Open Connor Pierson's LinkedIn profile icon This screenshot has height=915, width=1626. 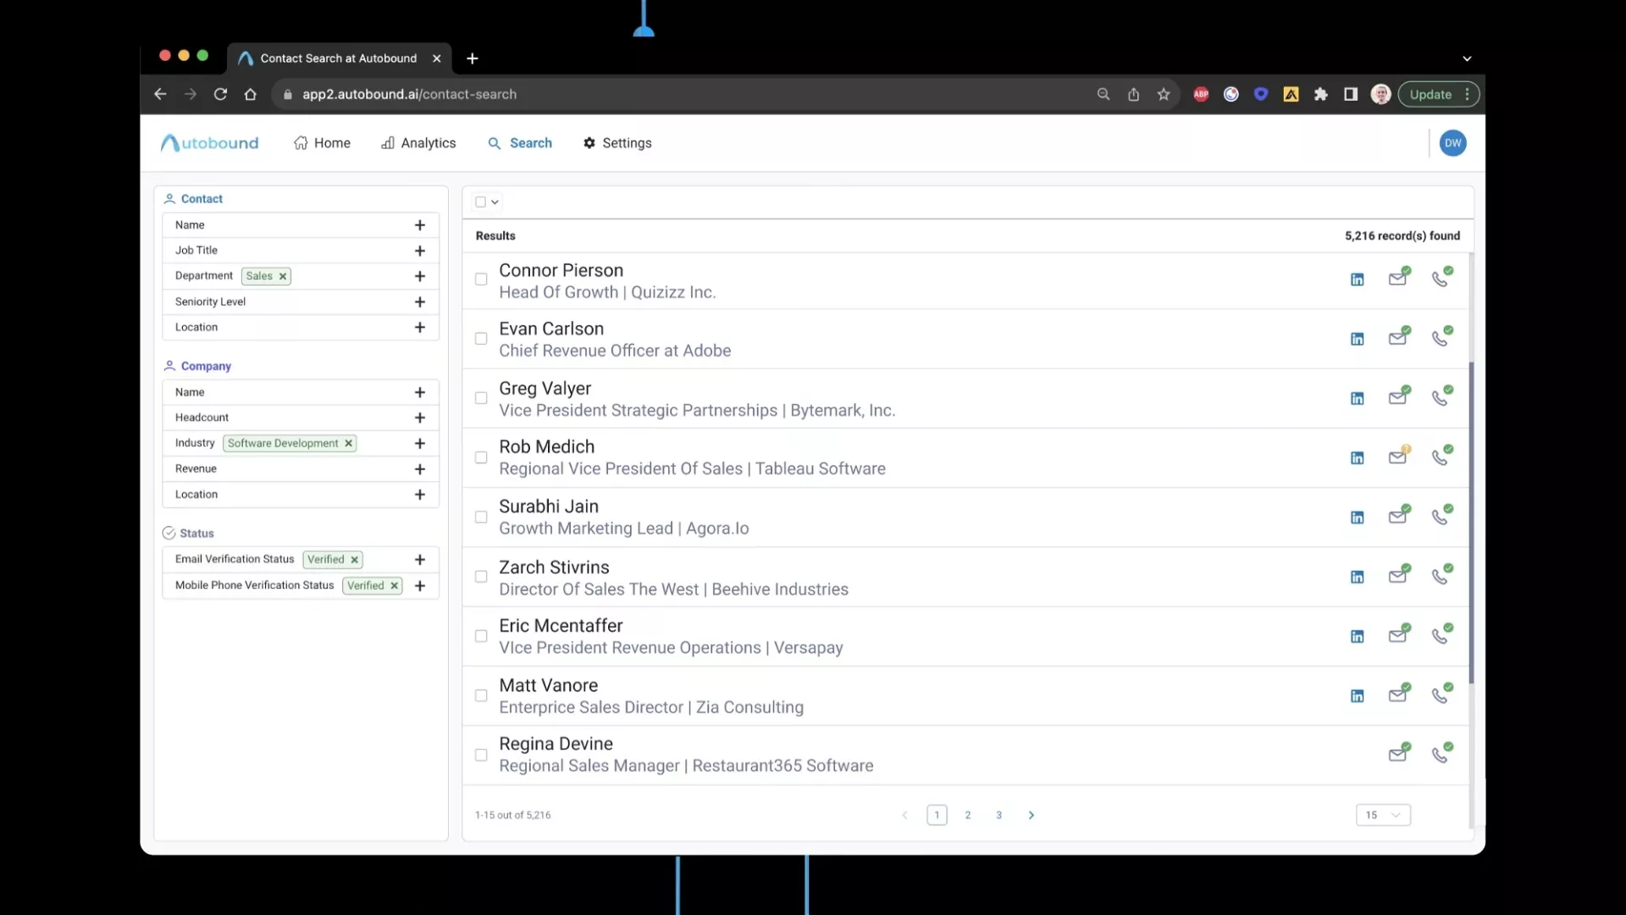(x=1357, y=280)
